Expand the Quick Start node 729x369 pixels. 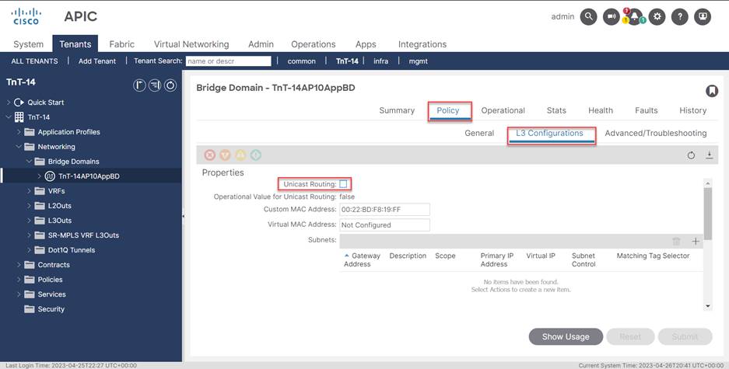point(9,102)
